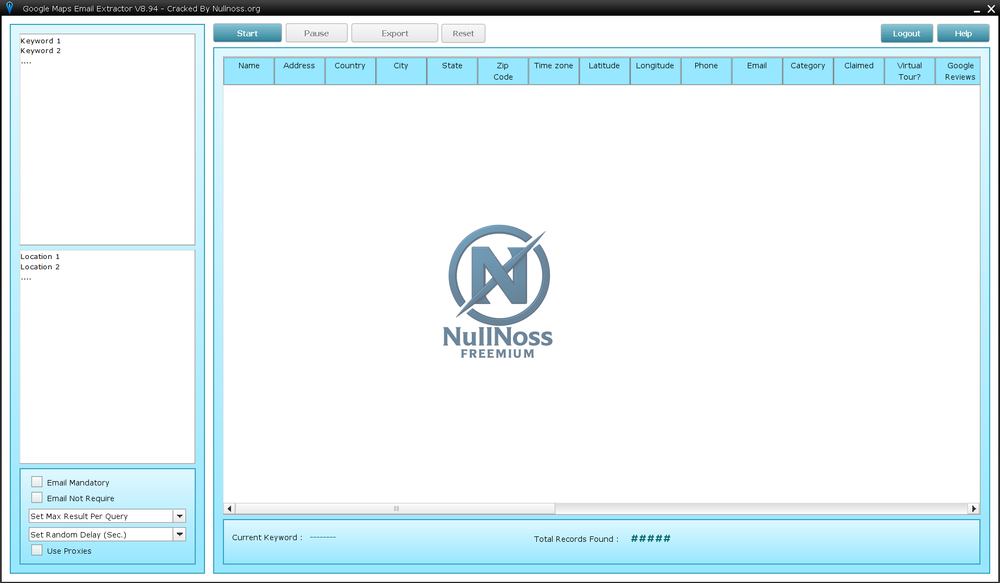
Task: Click into the keywords text area
Action: pyautogui.click(x=107, y=140)
